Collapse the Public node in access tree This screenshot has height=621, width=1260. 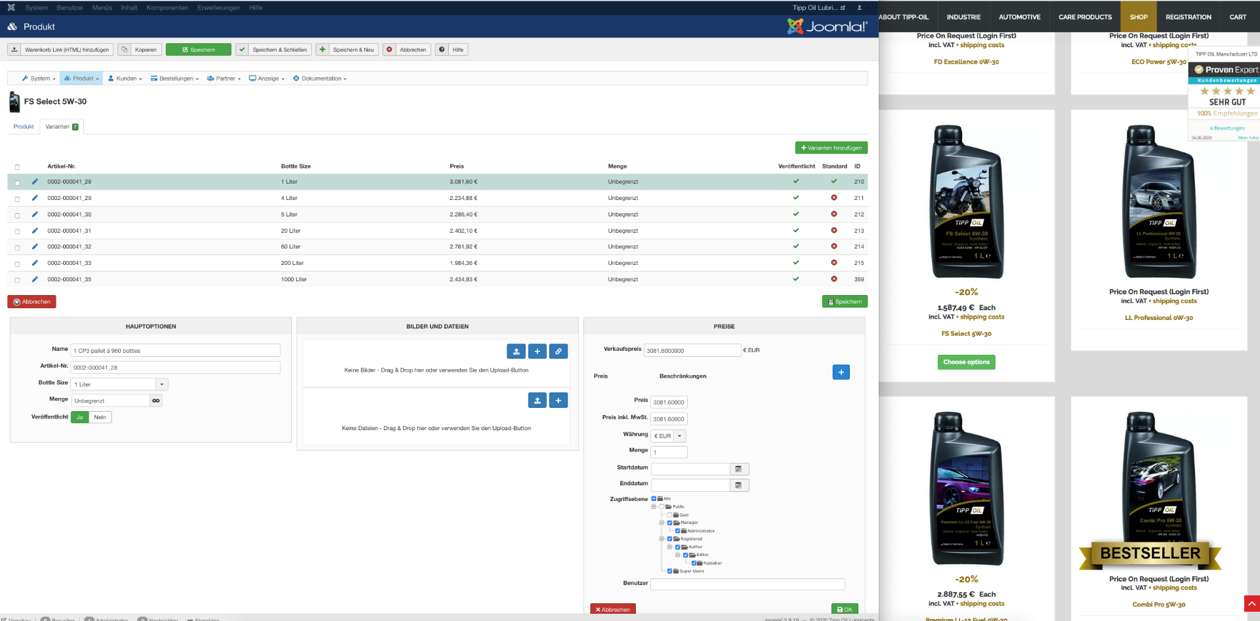[x=654, y=507]
